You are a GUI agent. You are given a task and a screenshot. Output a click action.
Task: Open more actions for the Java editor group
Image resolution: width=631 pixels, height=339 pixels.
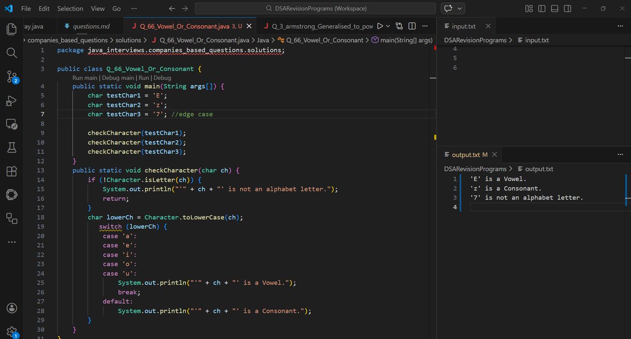(x=425, y=26)
